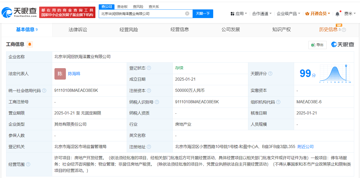Click the TianYanCha logo in header
This screenshot has height=178, width=360.
pyautogui.click(x=19, y=12)
